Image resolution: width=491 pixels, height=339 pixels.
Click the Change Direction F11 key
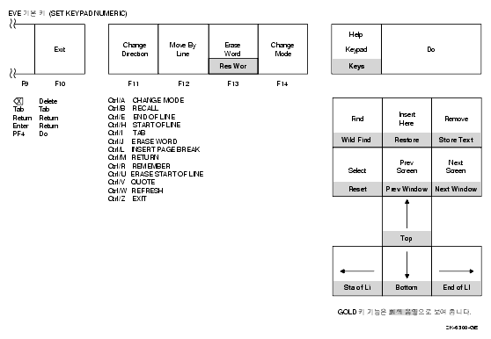pyautogui.click(x=134, y=49)
